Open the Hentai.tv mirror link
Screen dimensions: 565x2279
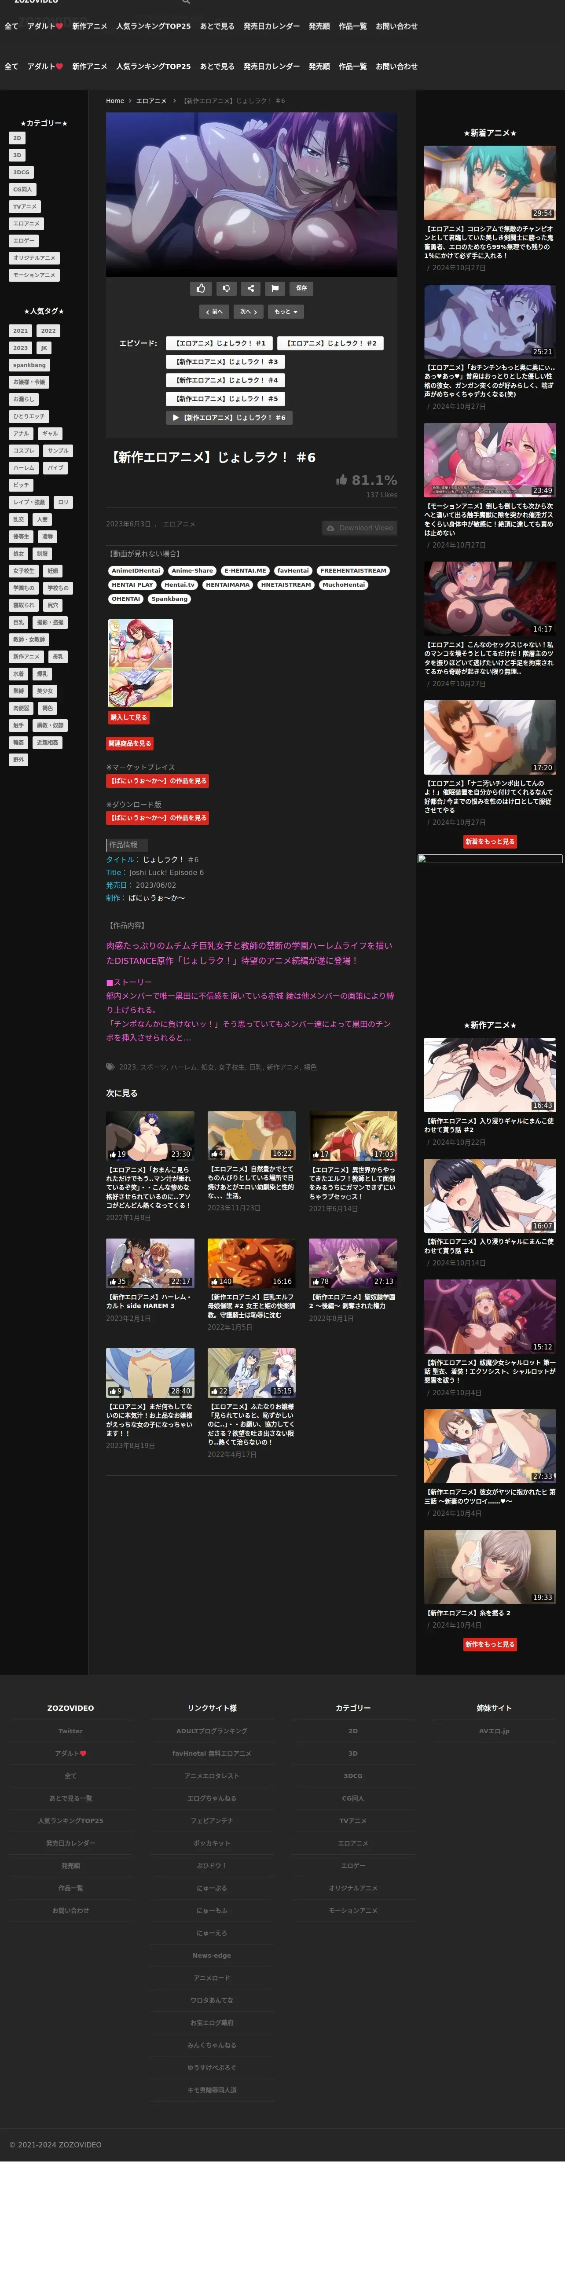coord(180,585)
